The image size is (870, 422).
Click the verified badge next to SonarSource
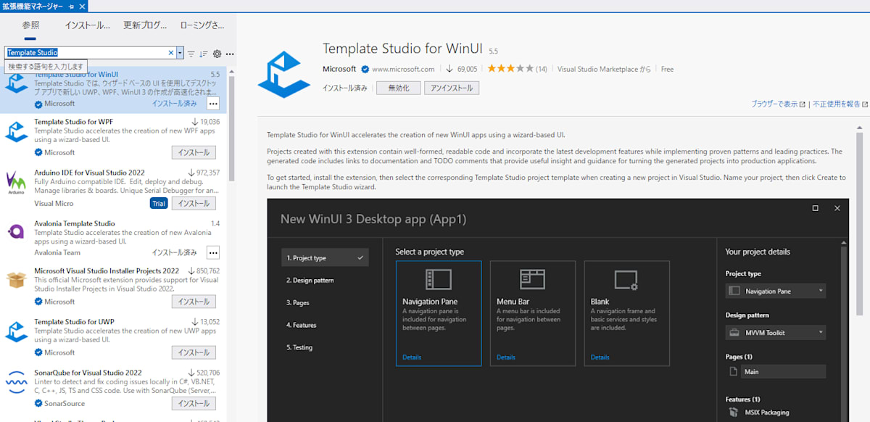click(39, 403)
